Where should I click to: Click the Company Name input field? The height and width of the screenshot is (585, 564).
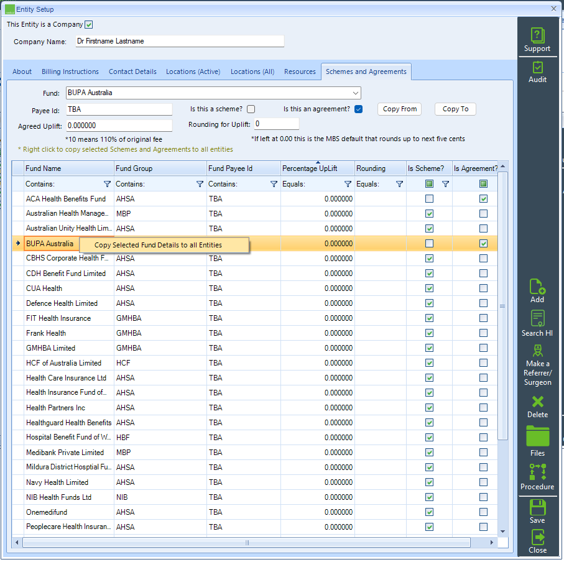click(180, 41)
